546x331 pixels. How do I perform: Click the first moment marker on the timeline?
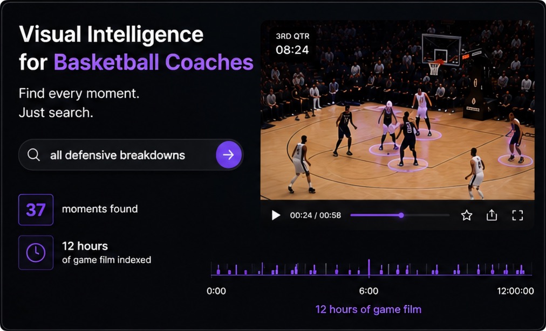point(219,270)
